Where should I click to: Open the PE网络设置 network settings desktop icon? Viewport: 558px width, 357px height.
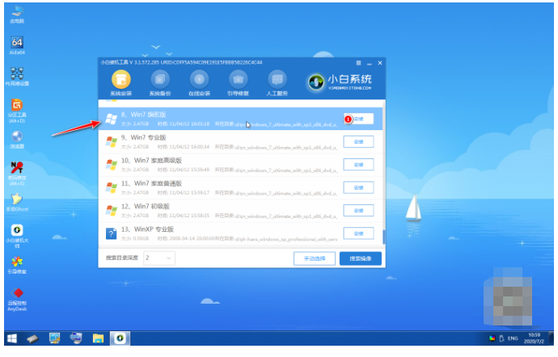tap(17, 77)
